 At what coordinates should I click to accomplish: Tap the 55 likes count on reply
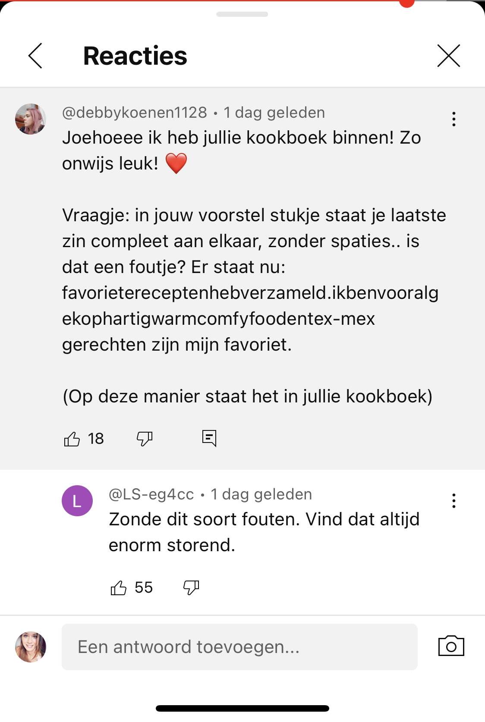tap(144, 587)
